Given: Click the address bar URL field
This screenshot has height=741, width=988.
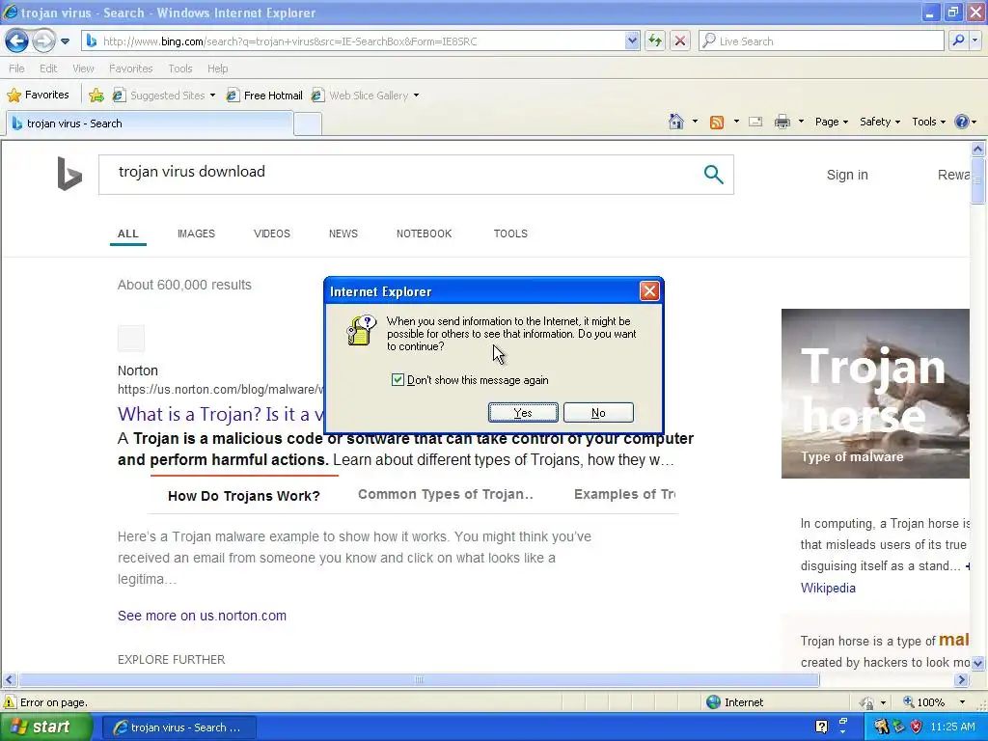Looking at the screenshot, I should pos(353,41).
